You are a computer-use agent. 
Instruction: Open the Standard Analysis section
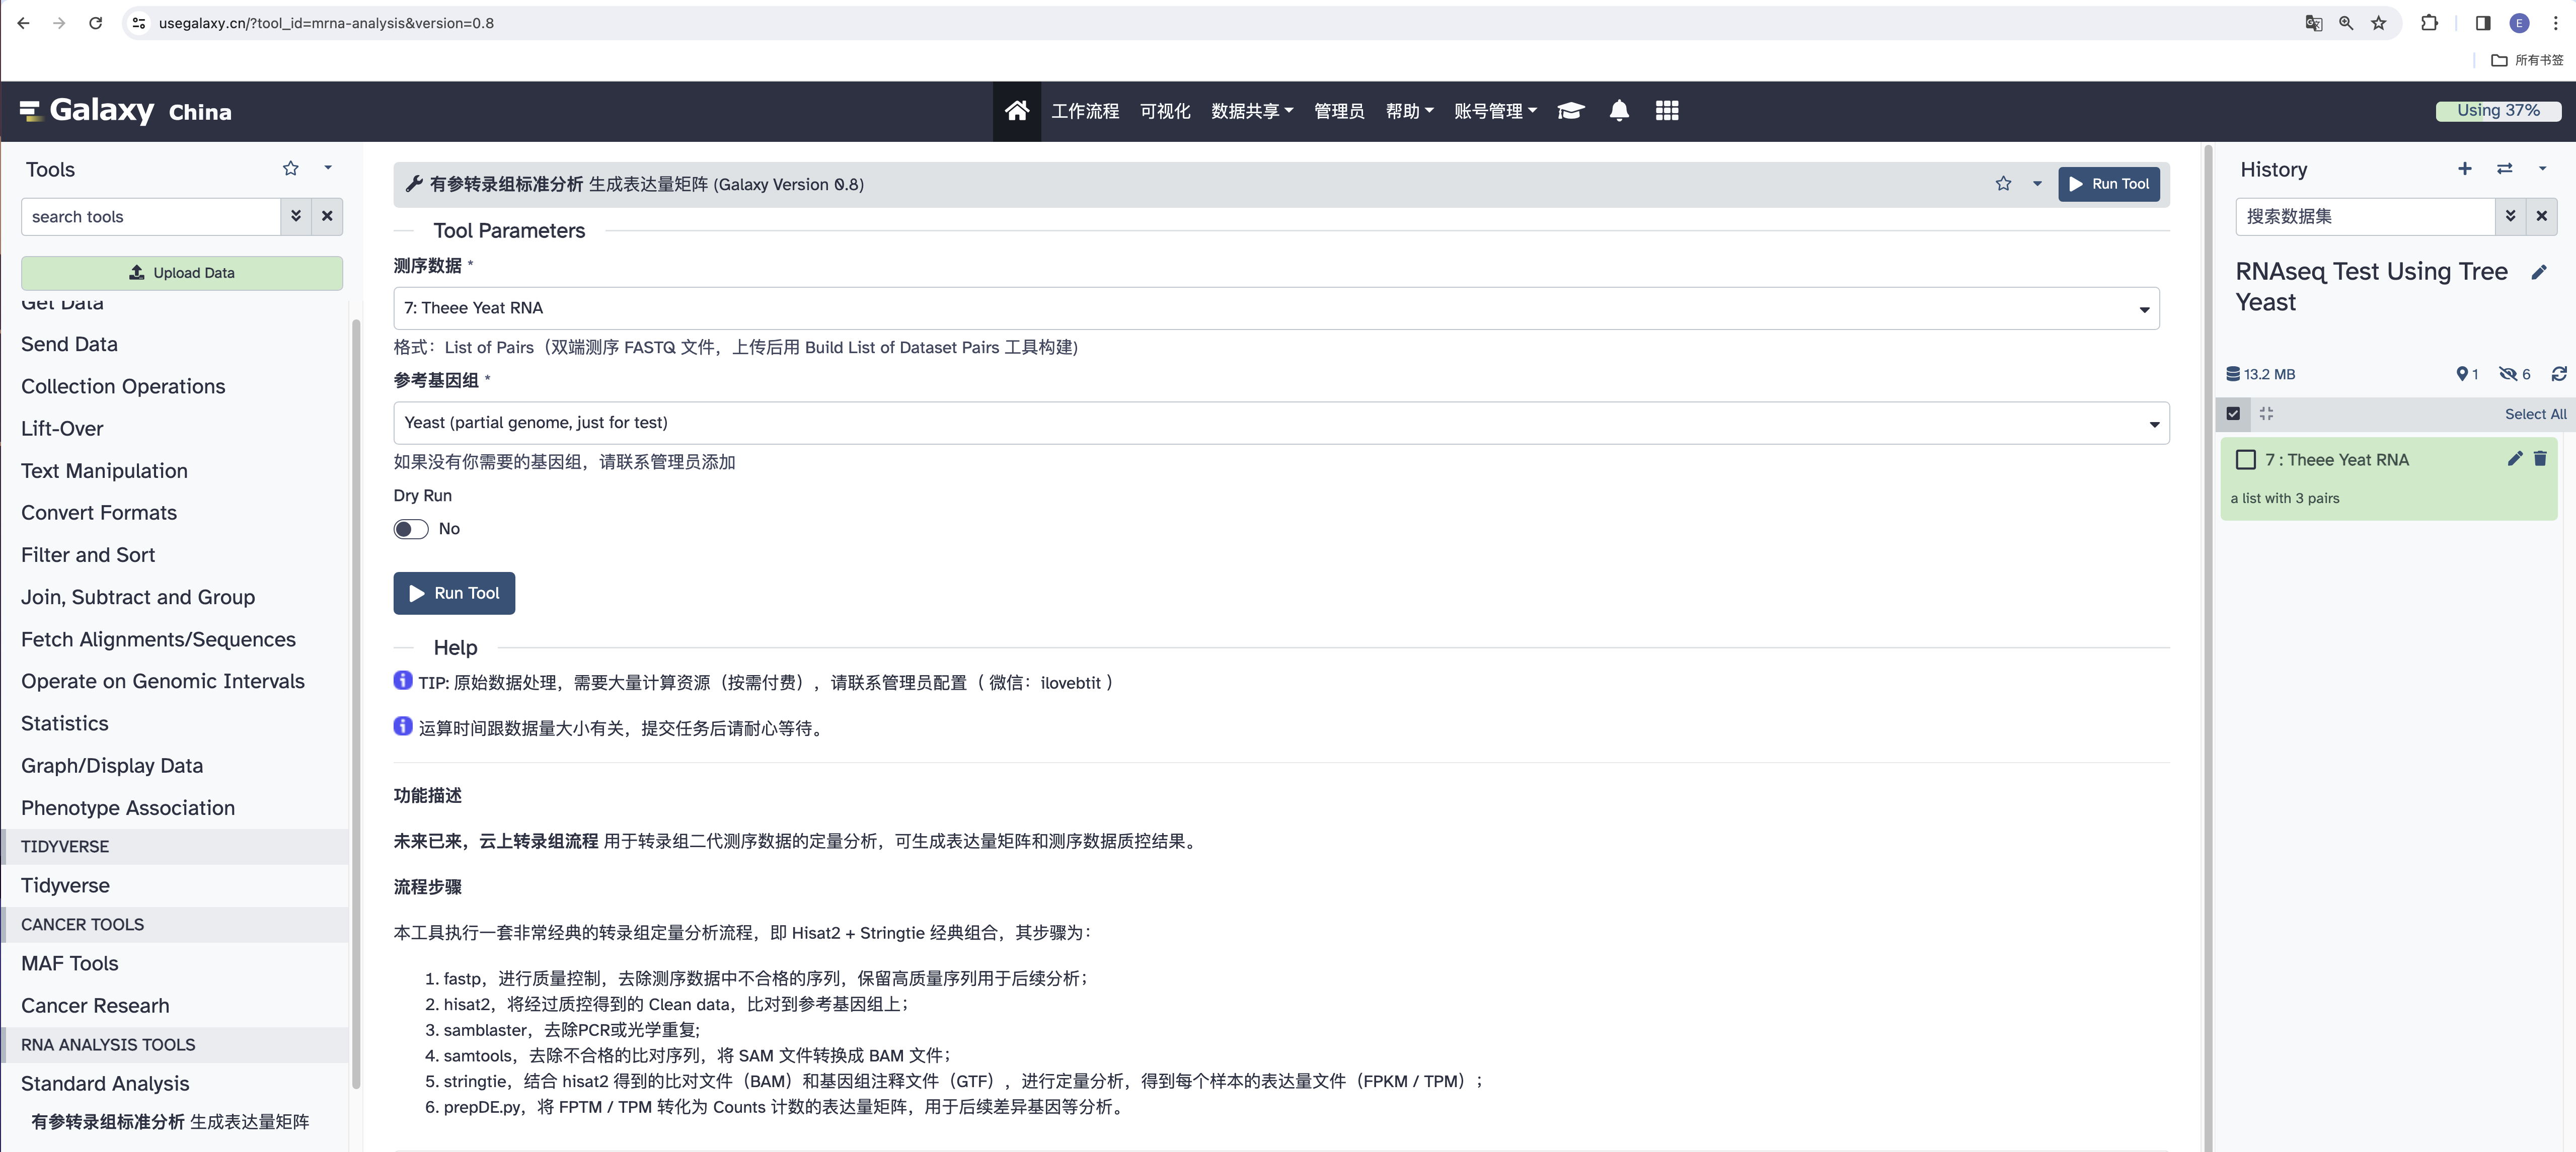click(105, 1083)
